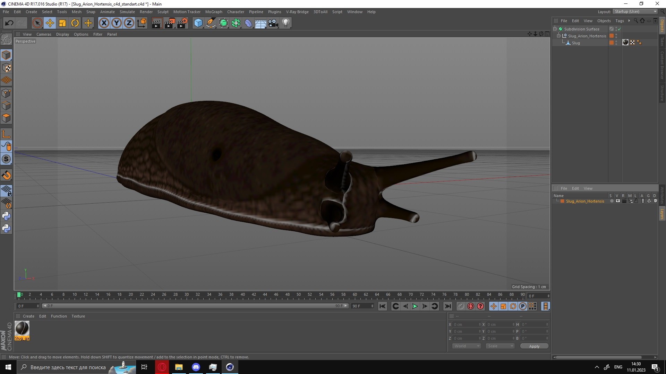Open the spline Pen tool
This screenshot has height=374, width=666.
click(x=211, y=23)
